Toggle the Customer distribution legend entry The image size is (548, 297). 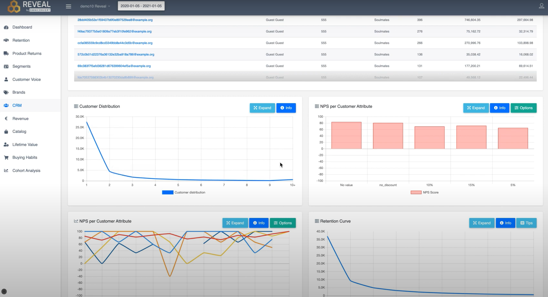point(183,192)
